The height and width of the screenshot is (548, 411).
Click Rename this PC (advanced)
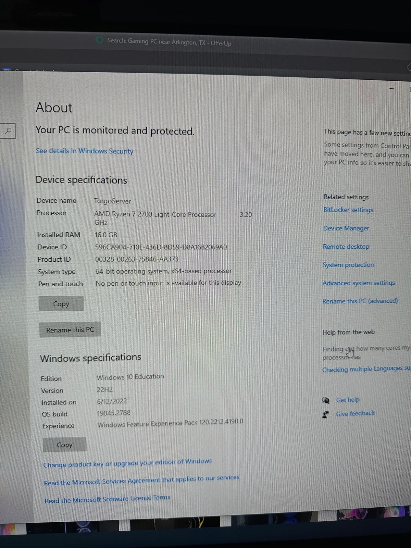360,301
